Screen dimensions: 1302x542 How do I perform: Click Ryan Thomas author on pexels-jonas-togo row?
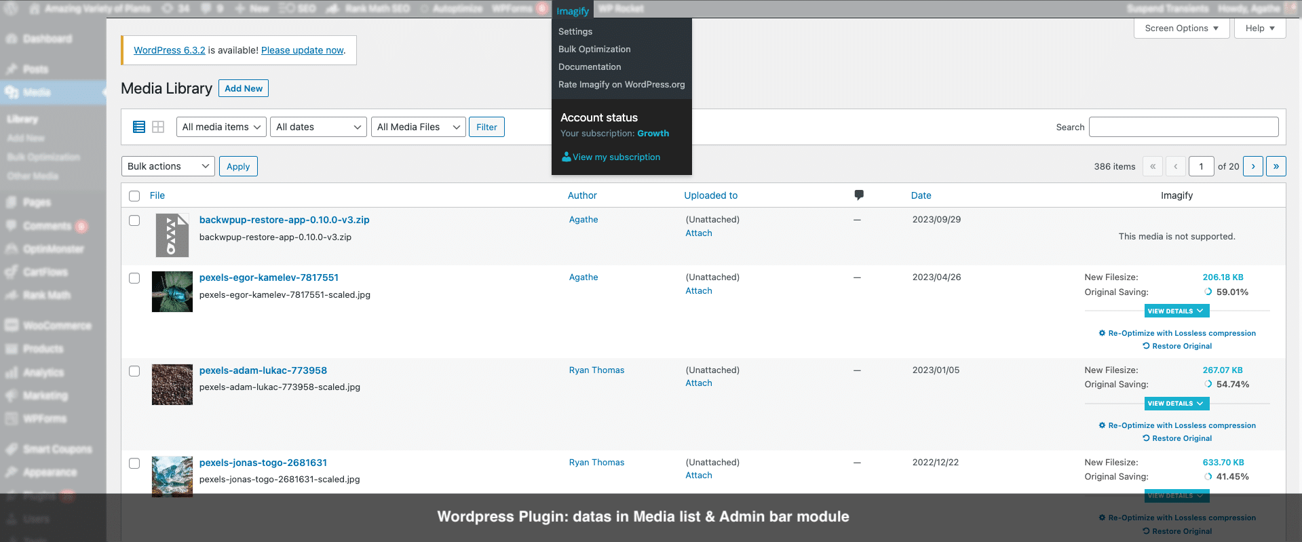tap(596, 463)
